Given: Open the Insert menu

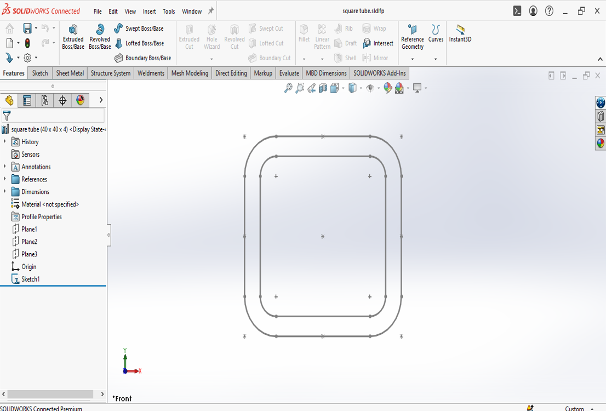Looking at the screenshot, I should 149,12.
